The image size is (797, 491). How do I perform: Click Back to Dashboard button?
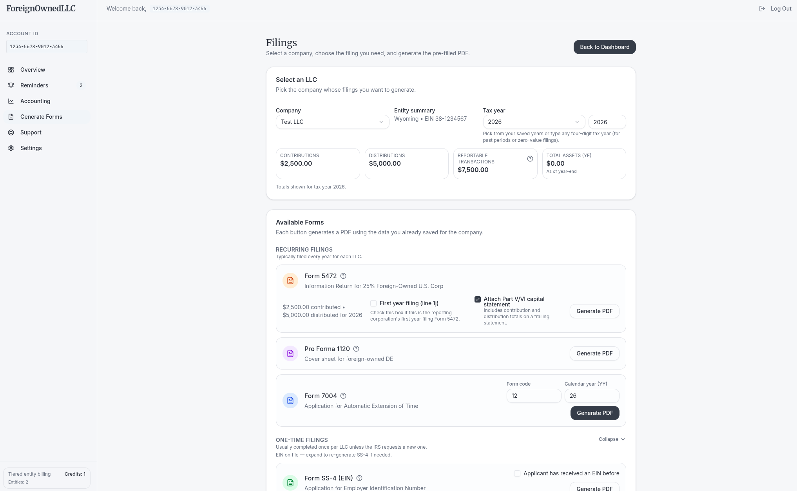click(x=604, y=47)
